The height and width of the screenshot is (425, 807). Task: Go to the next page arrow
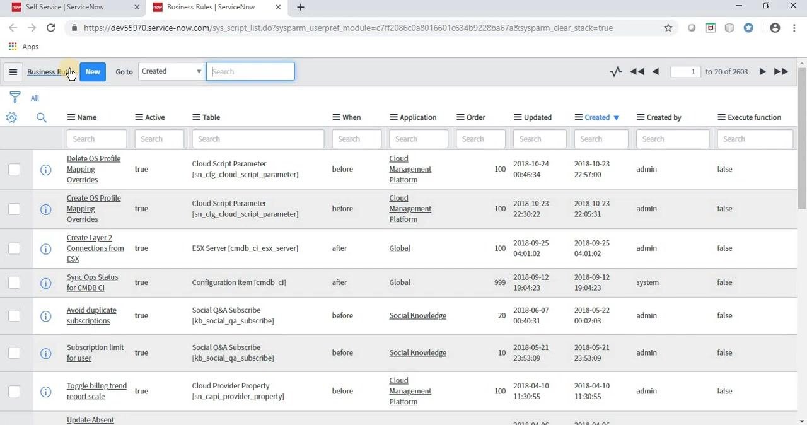762,72
